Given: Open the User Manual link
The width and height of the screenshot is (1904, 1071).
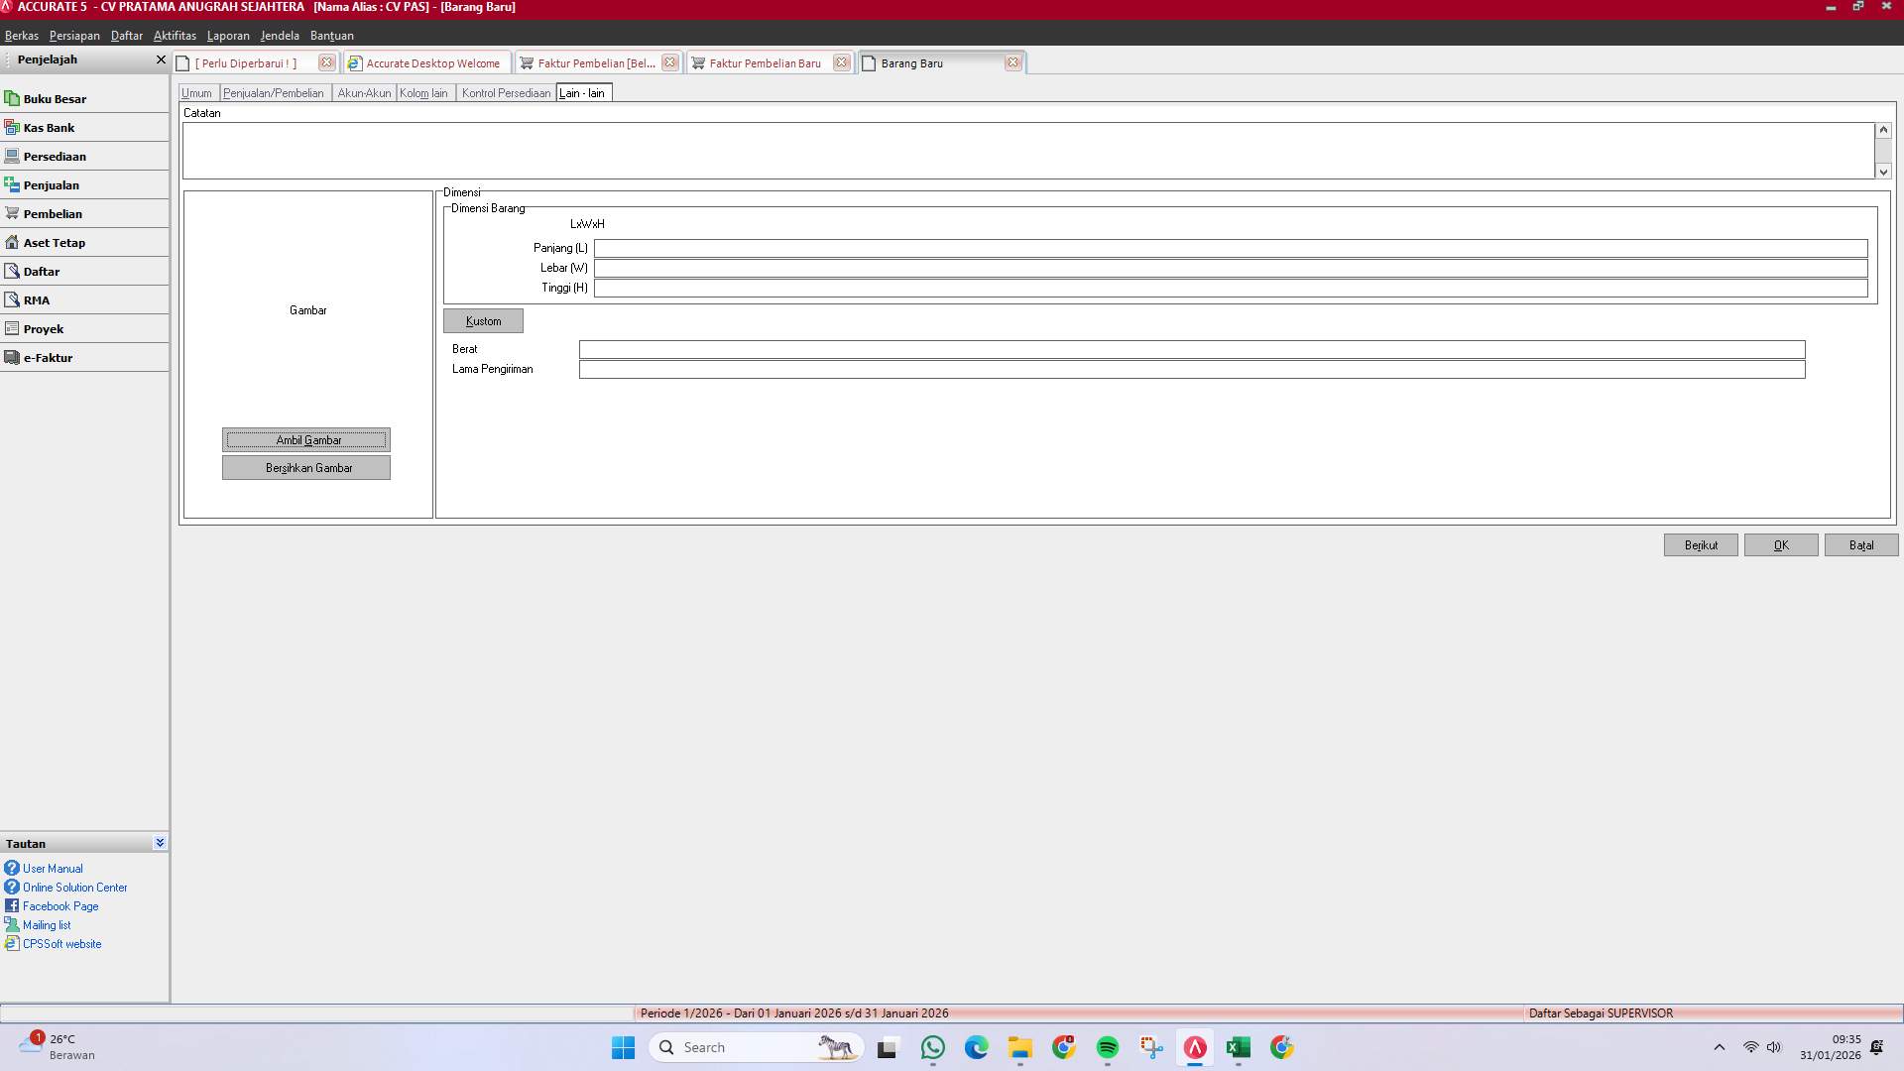Looking at the screenshot, I should [x=52, y=868].
